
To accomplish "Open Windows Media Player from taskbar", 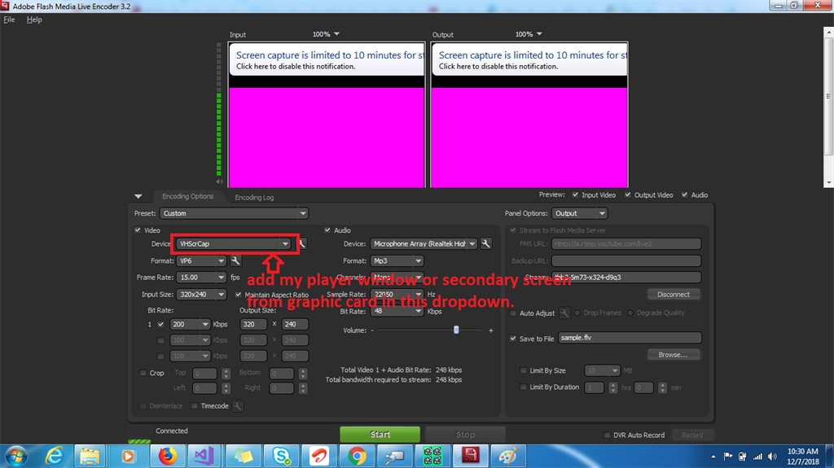I will [x=128, y=456].
